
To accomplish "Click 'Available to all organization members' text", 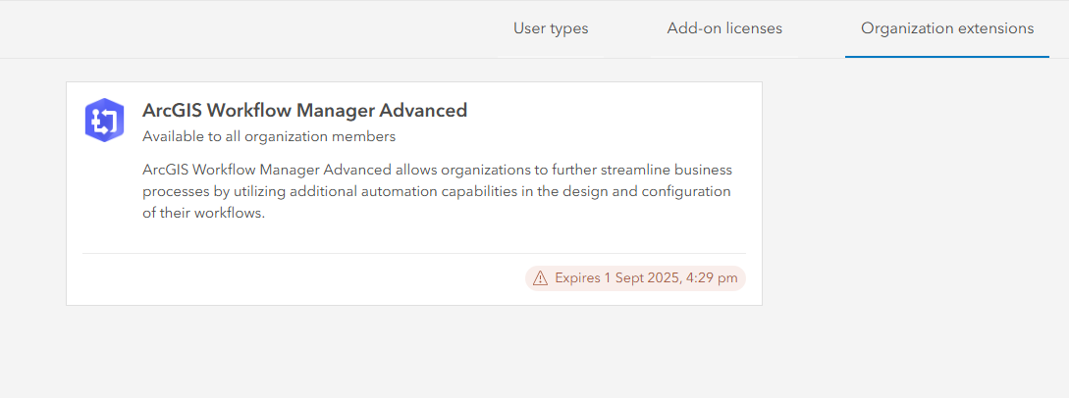I will click(x=269, y=136).
